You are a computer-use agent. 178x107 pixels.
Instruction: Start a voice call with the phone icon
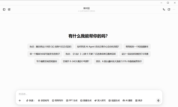[164, 10]
